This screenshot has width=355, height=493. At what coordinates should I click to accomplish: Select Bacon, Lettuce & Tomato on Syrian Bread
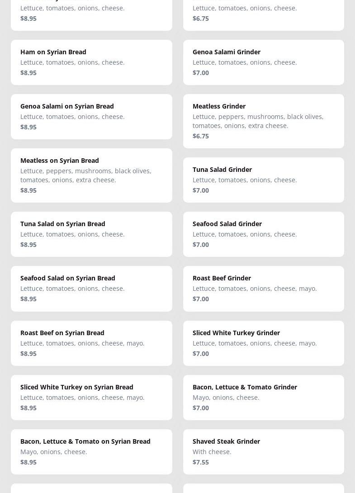91,452
